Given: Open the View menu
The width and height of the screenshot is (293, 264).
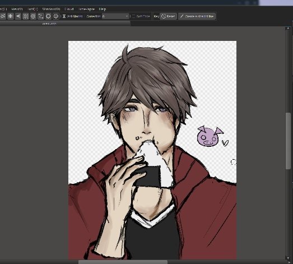Looking at the screenshot, I should [x=17, y=9].
